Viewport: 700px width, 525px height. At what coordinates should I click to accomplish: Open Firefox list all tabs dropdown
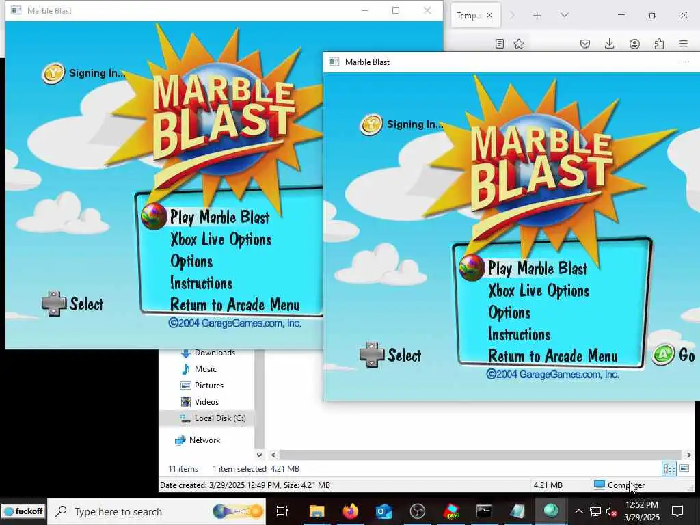(x=564, y=16)
